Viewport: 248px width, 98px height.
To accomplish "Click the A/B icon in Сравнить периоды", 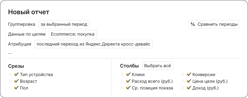I will click(x=193, y=24).
